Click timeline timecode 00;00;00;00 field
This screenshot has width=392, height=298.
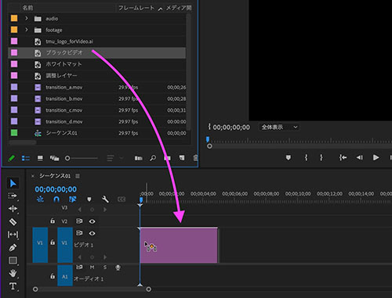click(56, 189)
